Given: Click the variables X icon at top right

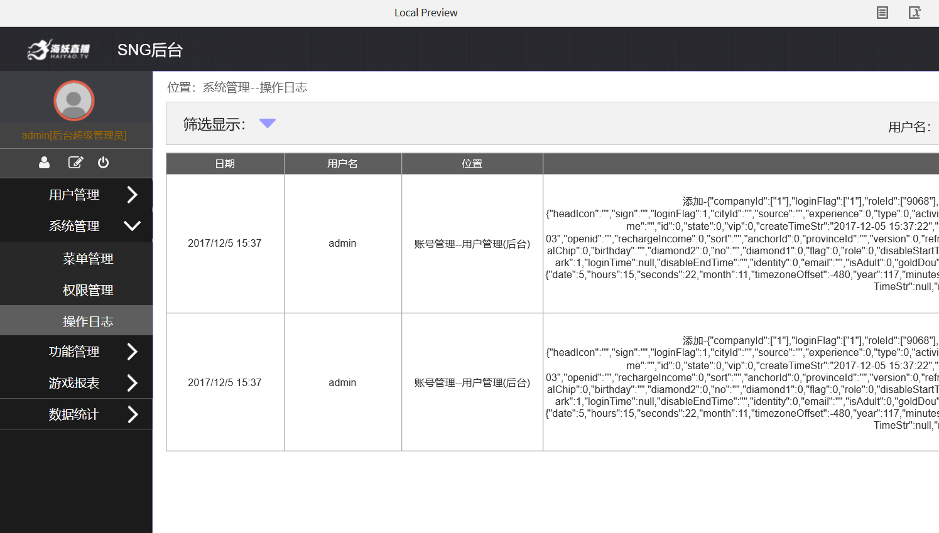Looking at the screenshot, I should click(x=915, y=13).
